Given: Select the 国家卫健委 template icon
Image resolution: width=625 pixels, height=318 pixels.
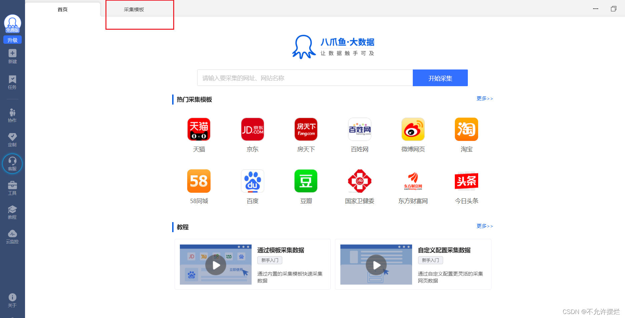Looking at the screenshot, I should click(x=360, y=181).
